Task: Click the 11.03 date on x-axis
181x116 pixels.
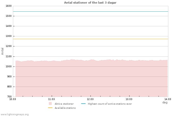Action: (51, 99)
